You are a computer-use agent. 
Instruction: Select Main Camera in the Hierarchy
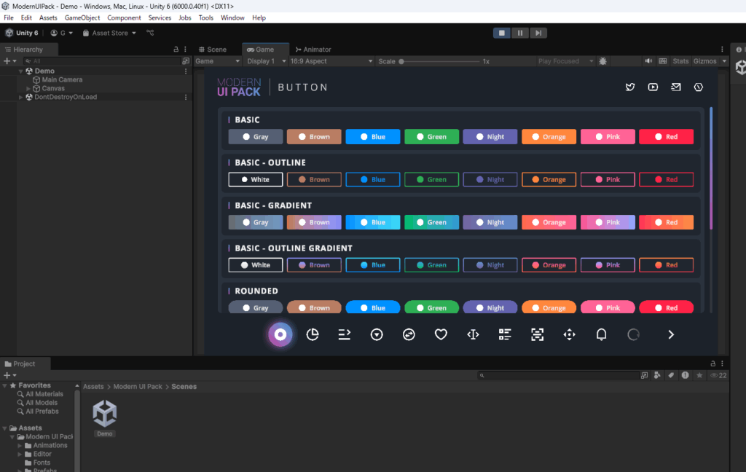62,80
